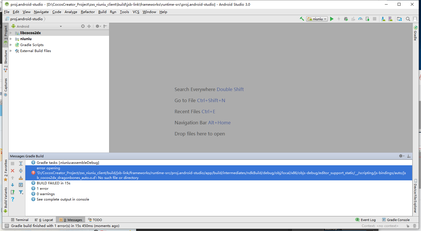The width and height of the screenshot is (421, 231).
Task: Switch to the Terminal tool tab
Action: click(x=20, y=220)
